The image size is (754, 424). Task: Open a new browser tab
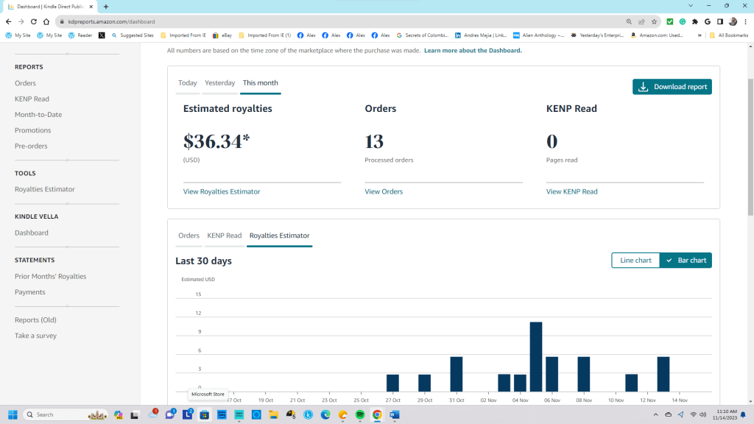pyautogui.click(x=106, y=7)
